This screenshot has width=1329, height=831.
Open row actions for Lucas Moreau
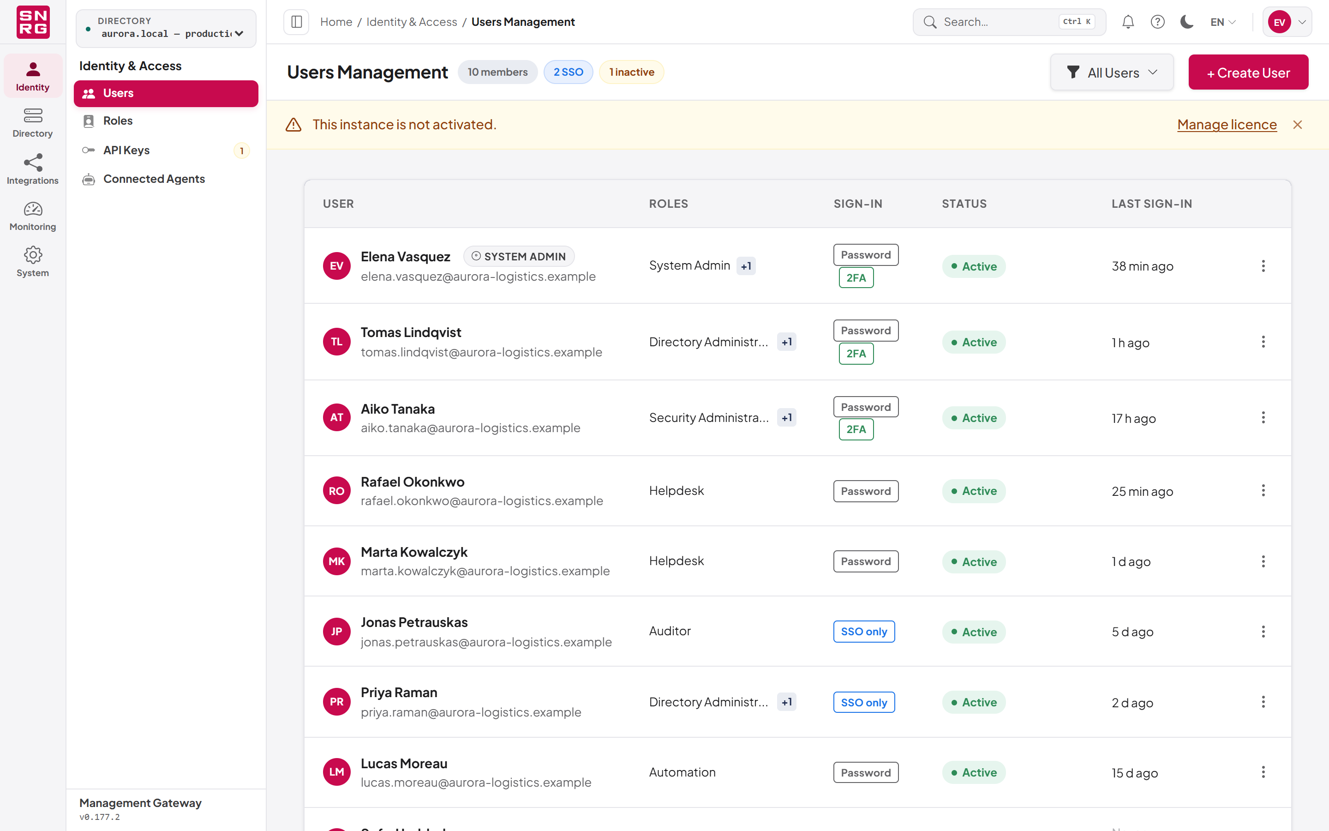click(x=1263, y=772)
